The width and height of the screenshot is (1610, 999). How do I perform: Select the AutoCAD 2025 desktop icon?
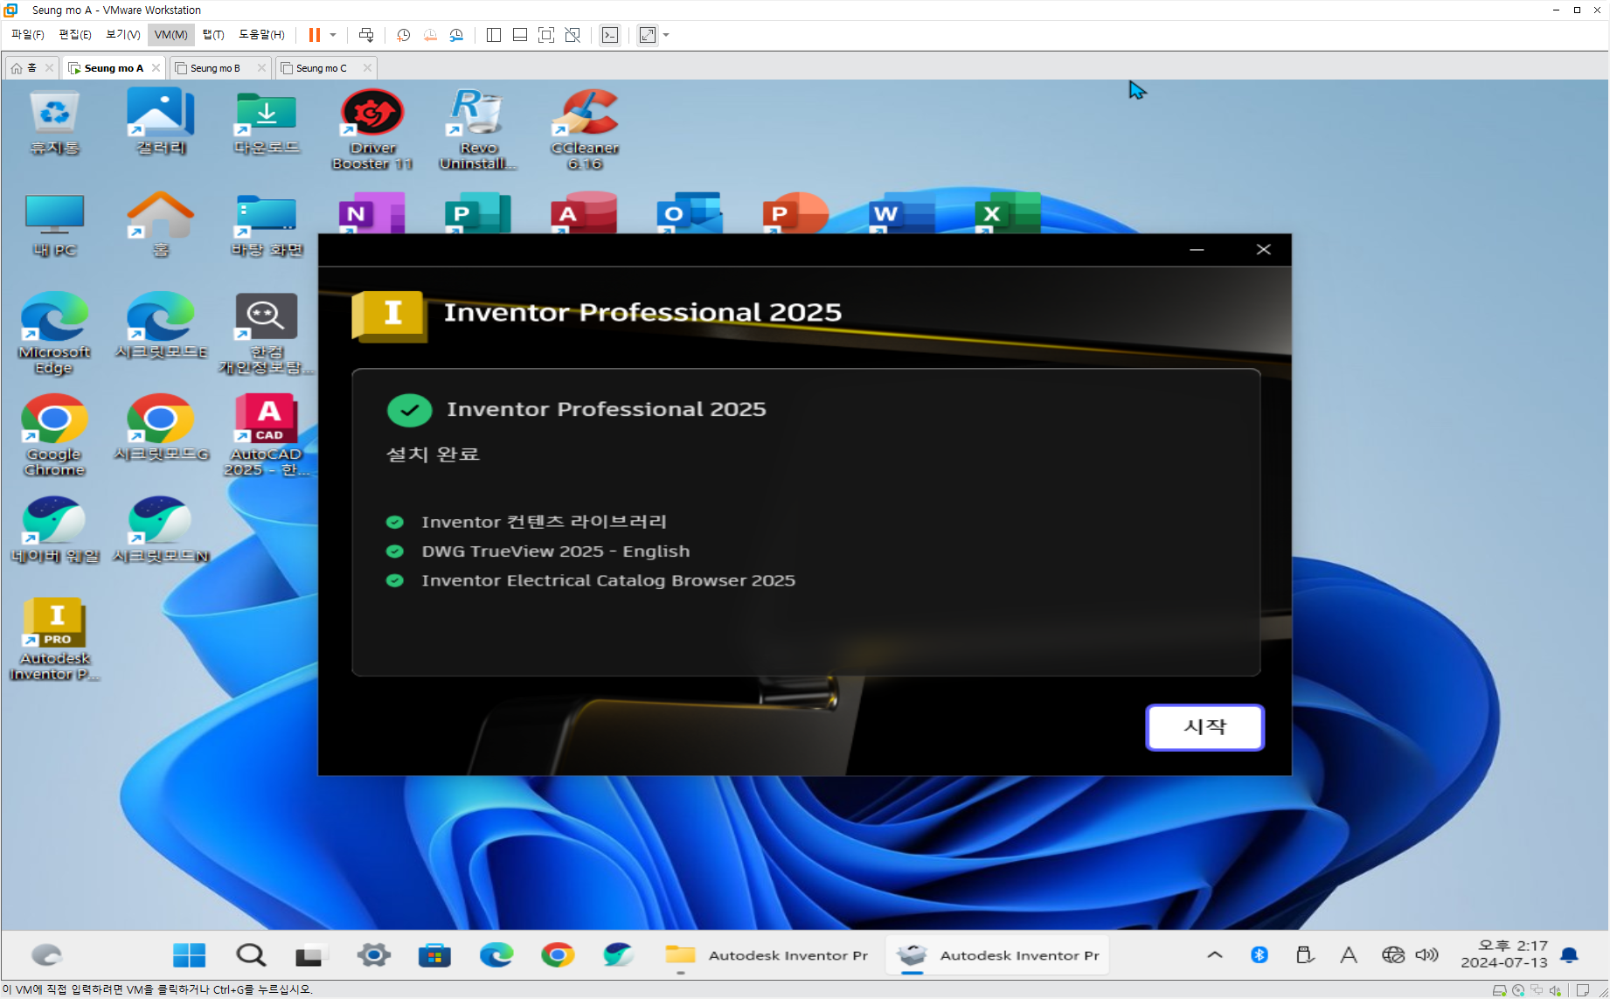[x=267, y=435]
